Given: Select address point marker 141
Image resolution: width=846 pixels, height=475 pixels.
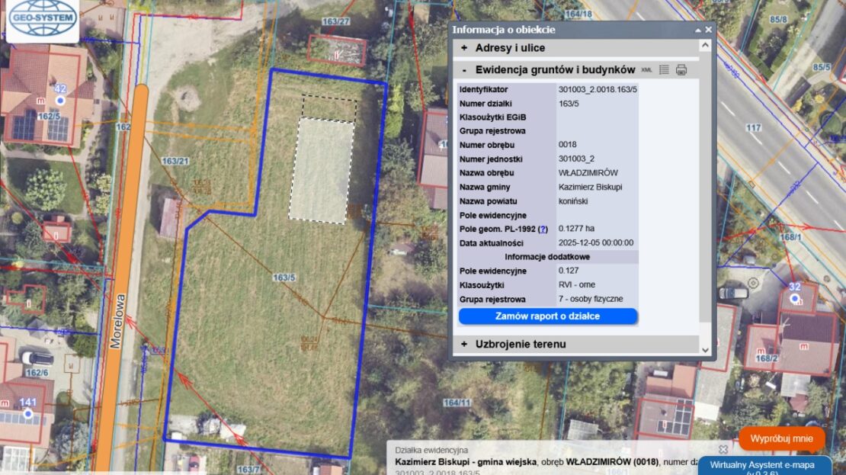Looking at the screenshot, I should 28,414.
